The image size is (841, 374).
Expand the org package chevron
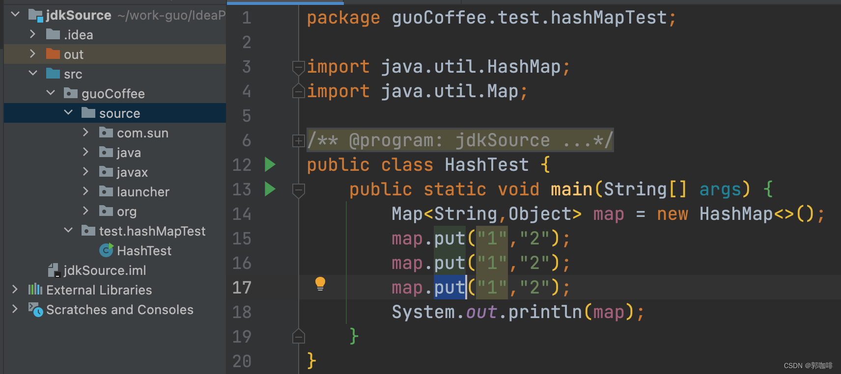point(86,211)
